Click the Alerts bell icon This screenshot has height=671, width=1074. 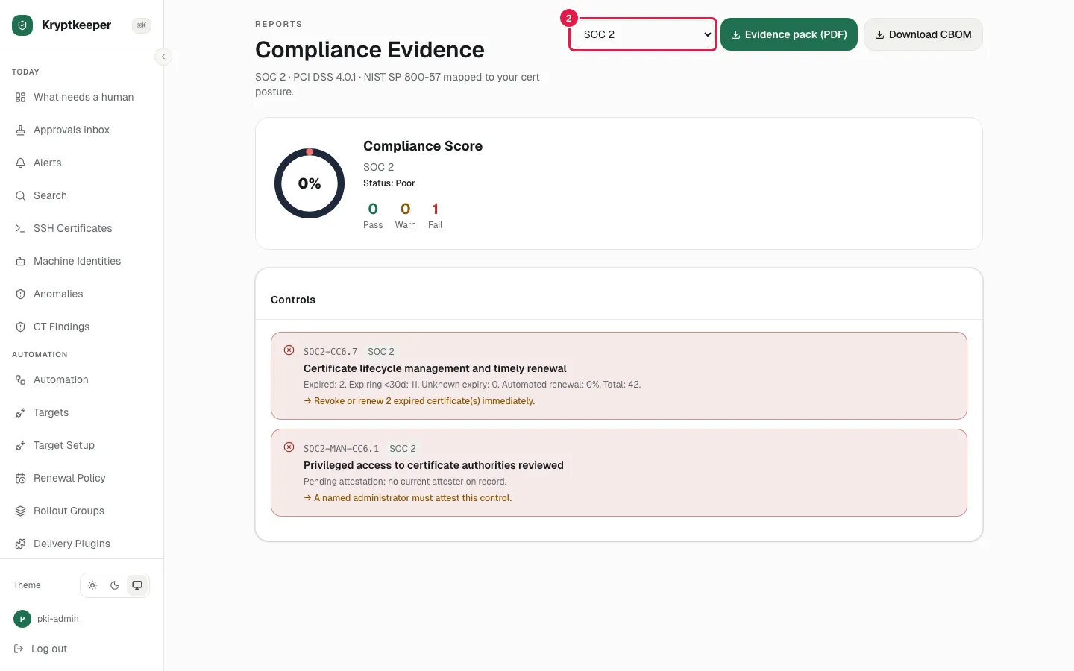[x=20, y=163]
